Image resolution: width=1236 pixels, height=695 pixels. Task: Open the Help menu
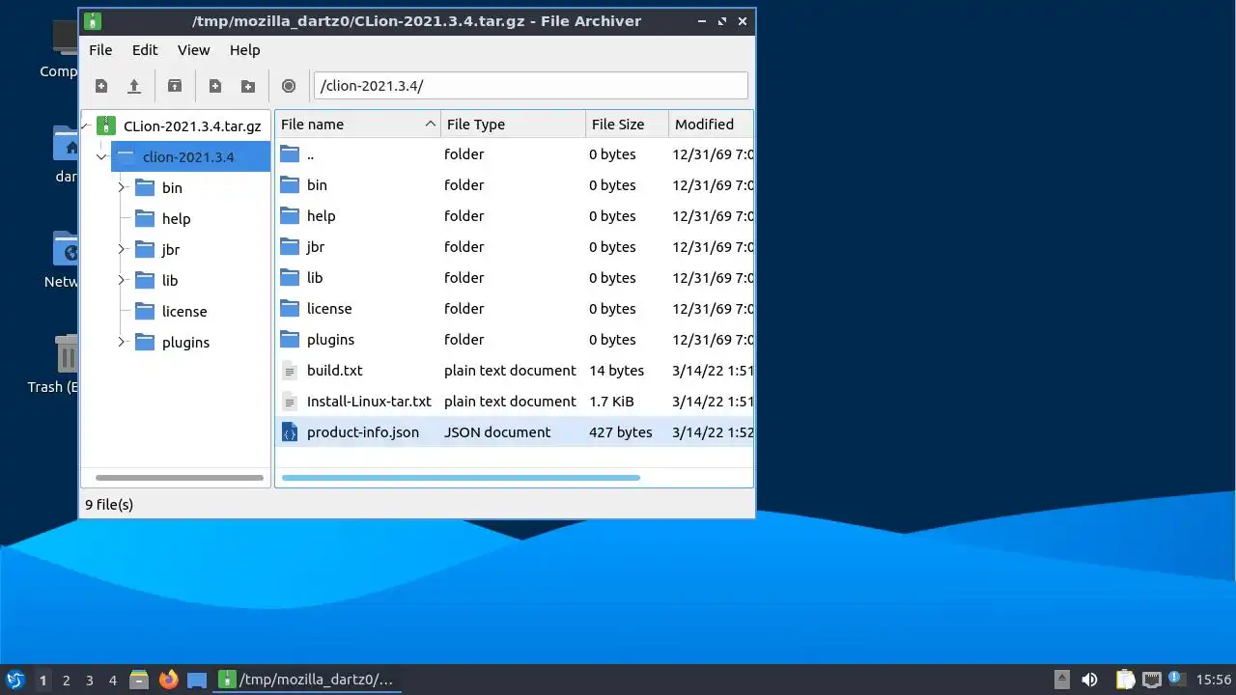click(244, 50)
